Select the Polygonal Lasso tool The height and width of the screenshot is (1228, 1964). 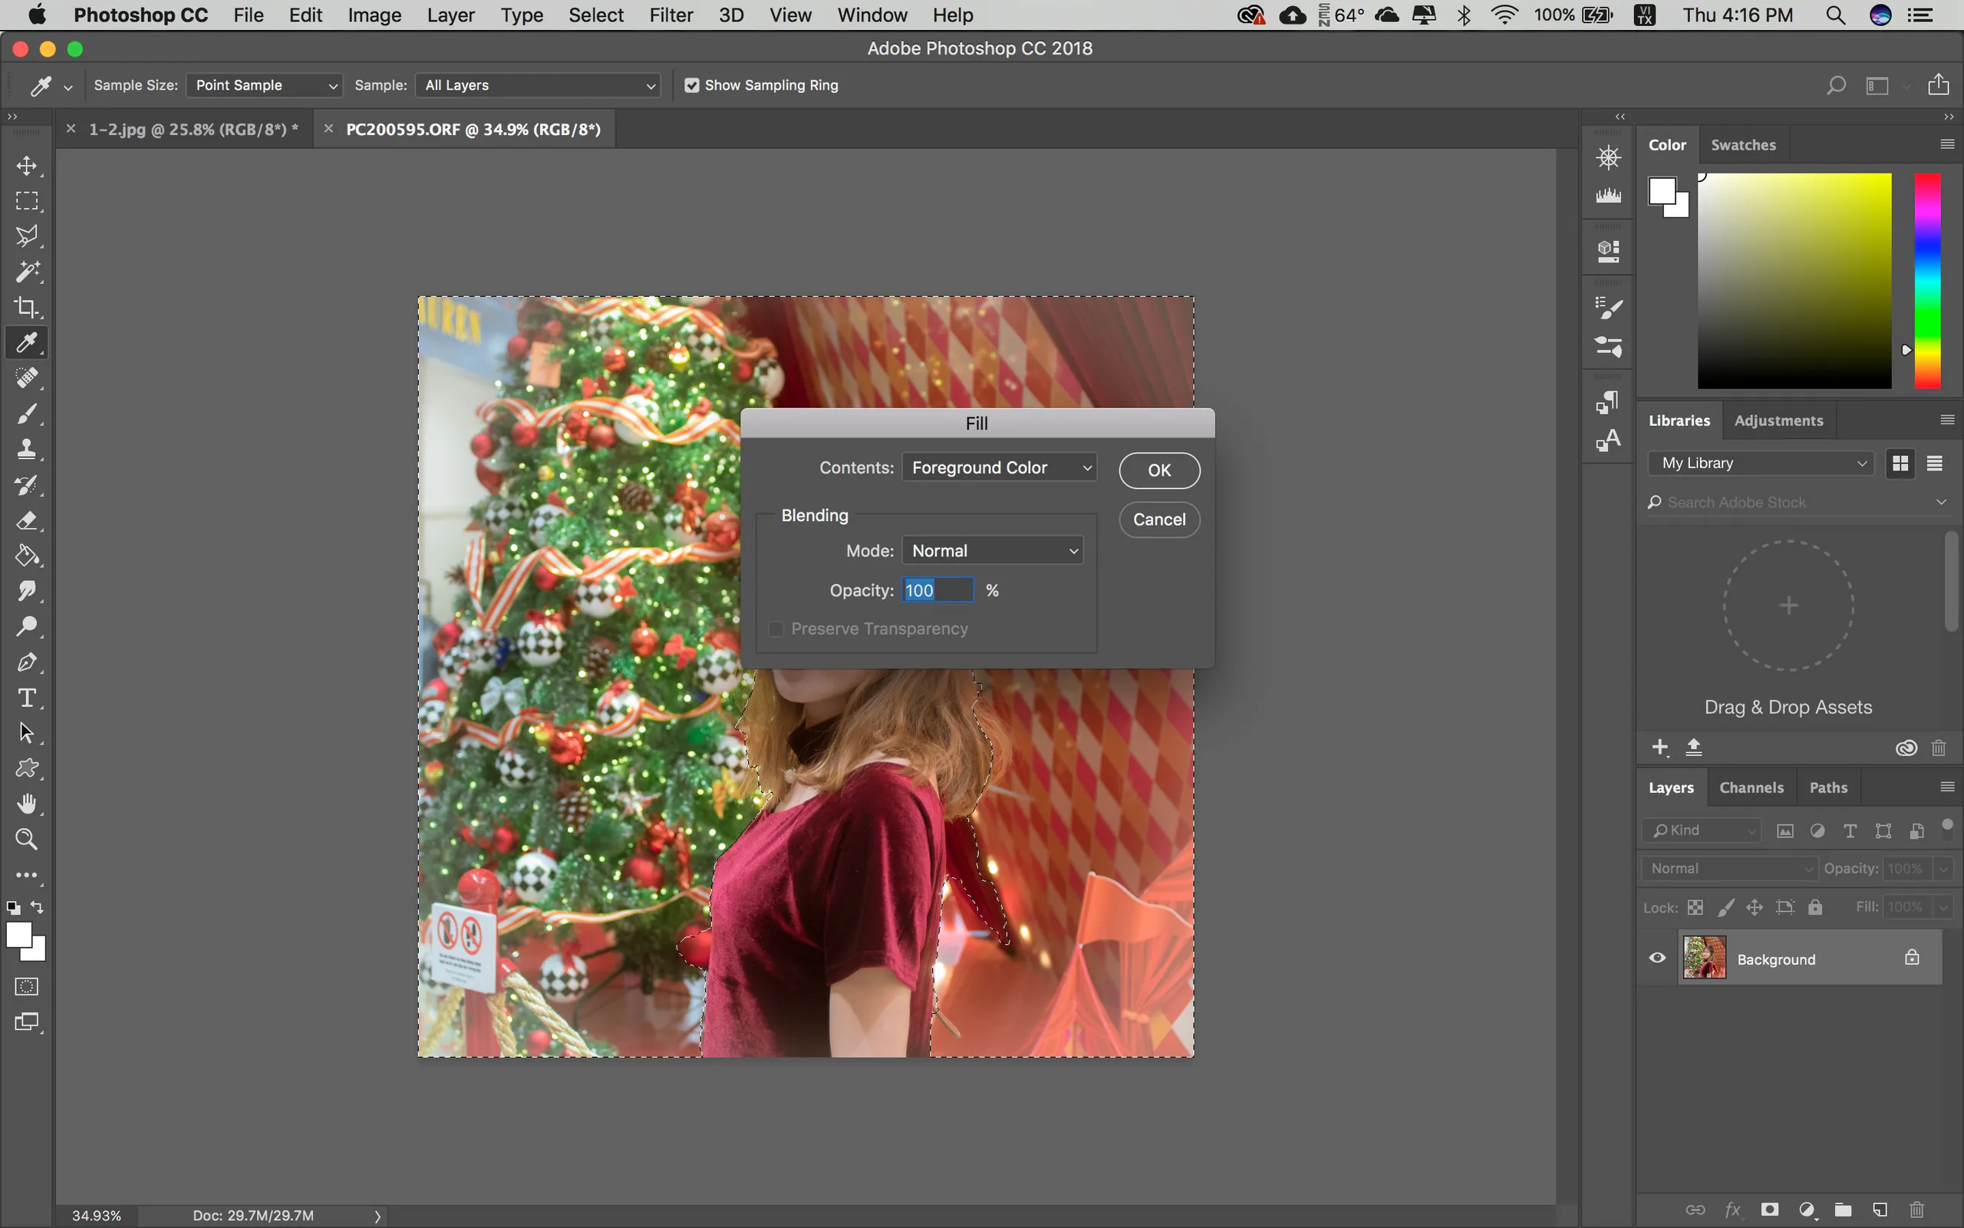27,236
